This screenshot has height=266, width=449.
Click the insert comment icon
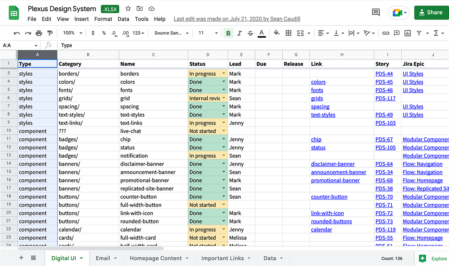click(x=397, y=33)
